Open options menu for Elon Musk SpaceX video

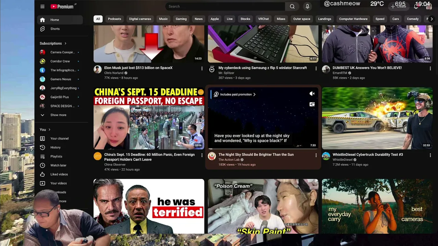click(202, 69)
